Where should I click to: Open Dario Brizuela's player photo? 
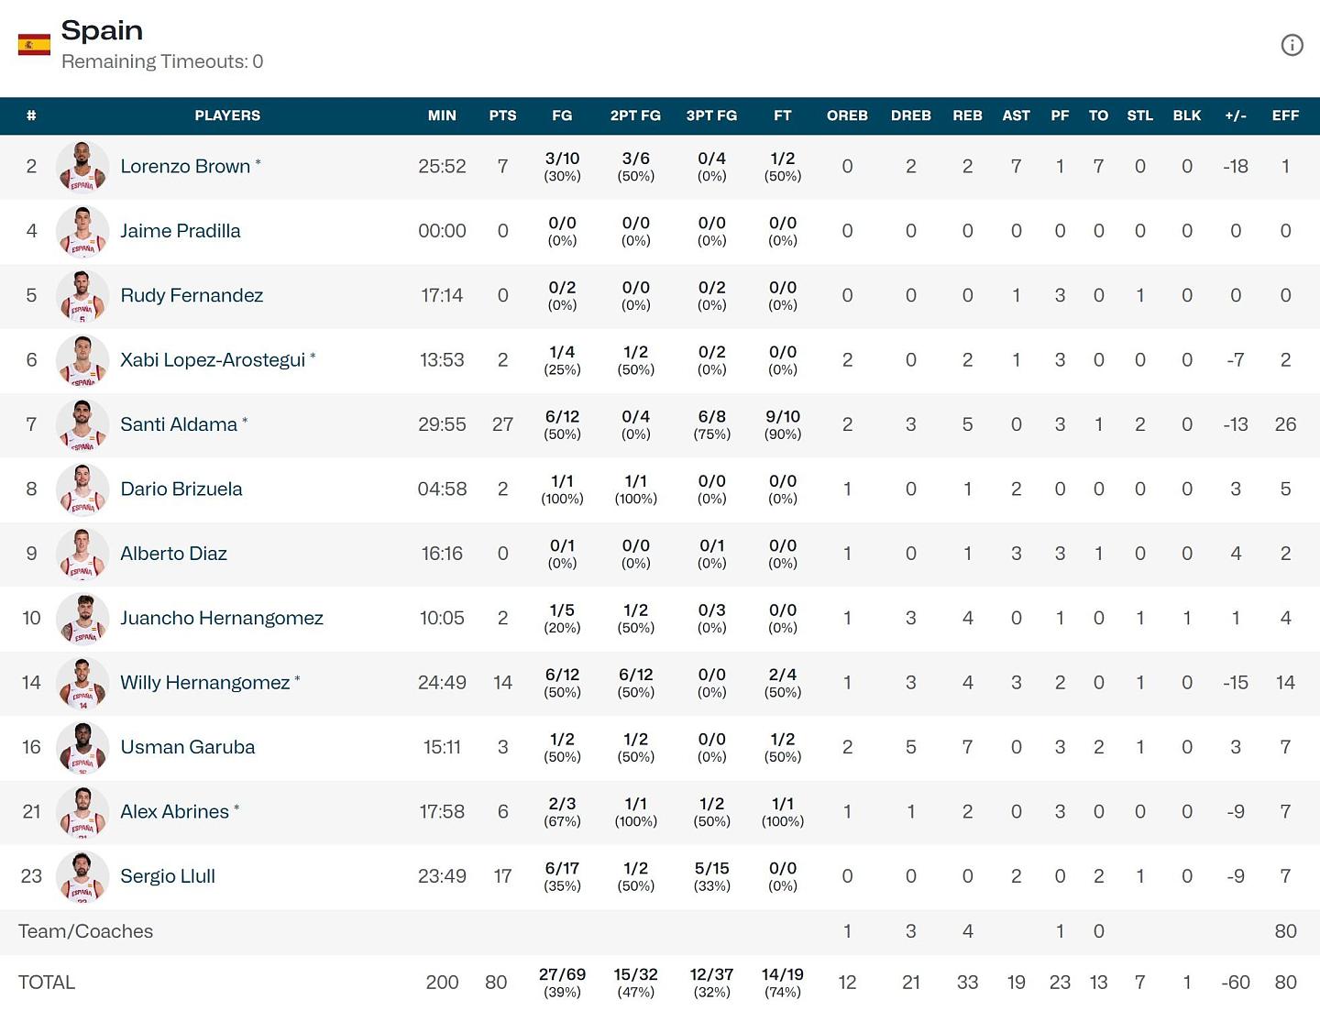pyautogui.click(x=82, y=489)
